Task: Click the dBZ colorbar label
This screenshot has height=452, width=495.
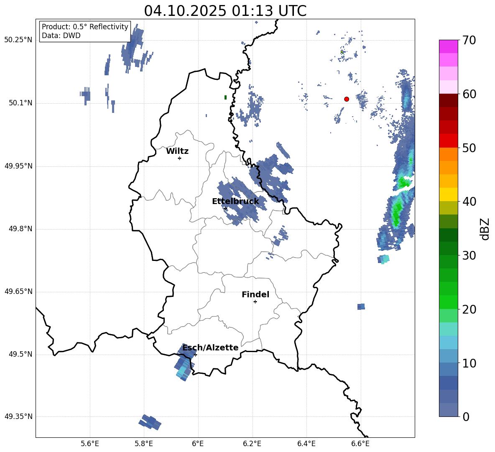Action: click(x=485, y=229)
